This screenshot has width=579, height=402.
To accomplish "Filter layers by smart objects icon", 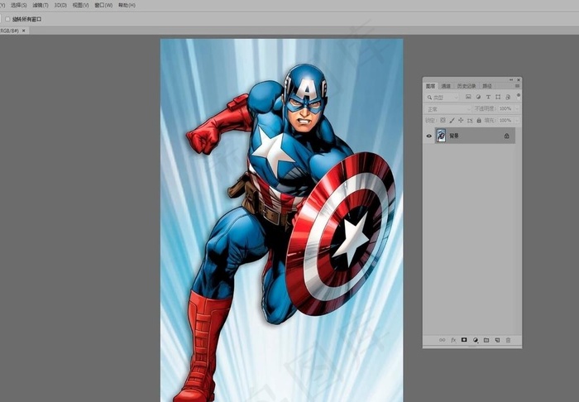I will (x=508, y=97).
